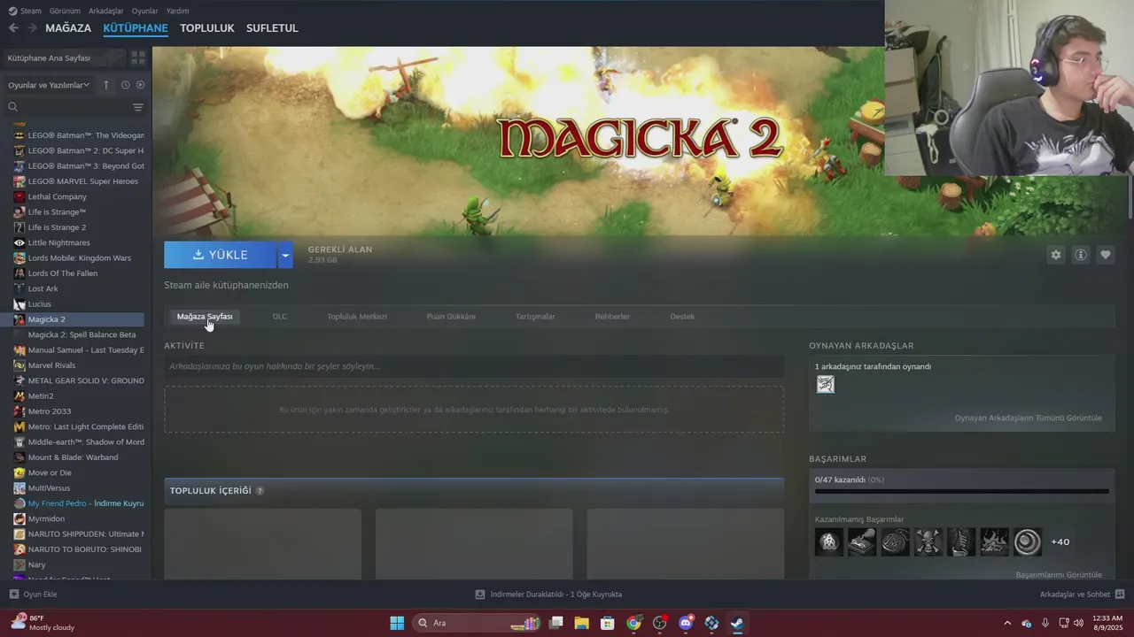Expand dropdown arrow beside YÜKLE

coord(285,255)
